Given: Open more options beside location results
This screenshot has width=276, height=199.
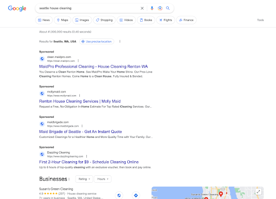Looking at the screenshot, I should pos(120,42).
